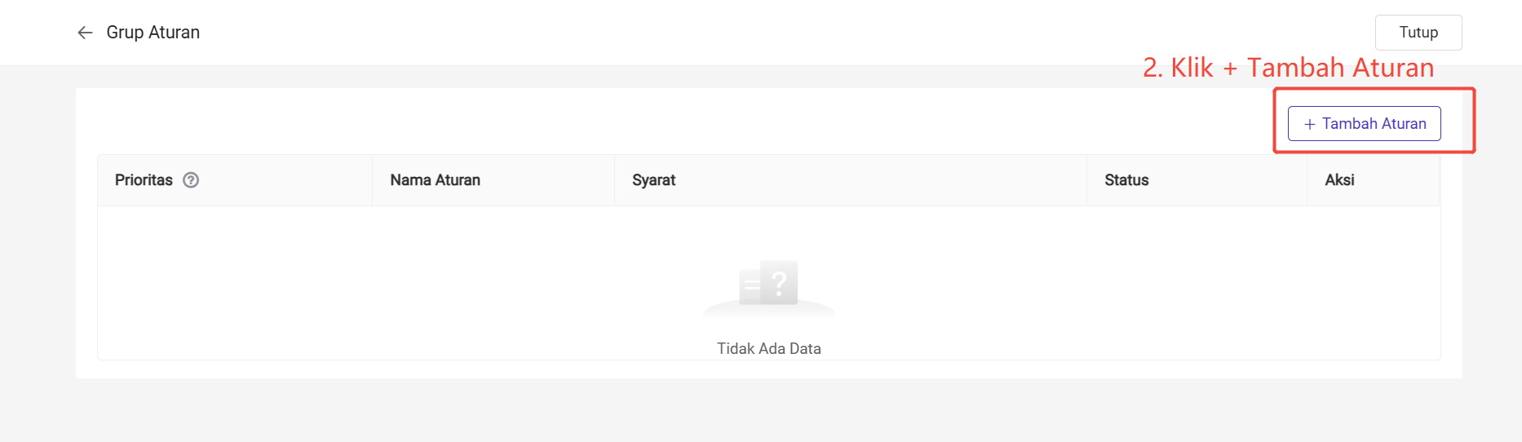Click the Prioritas column header
1522x442 pixels.
[144, 180]
